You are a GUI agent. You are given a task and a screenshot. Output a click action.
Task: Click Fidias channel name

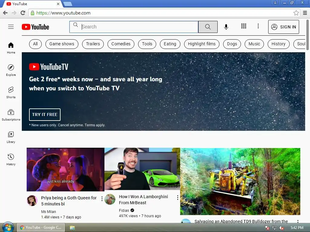124,210
